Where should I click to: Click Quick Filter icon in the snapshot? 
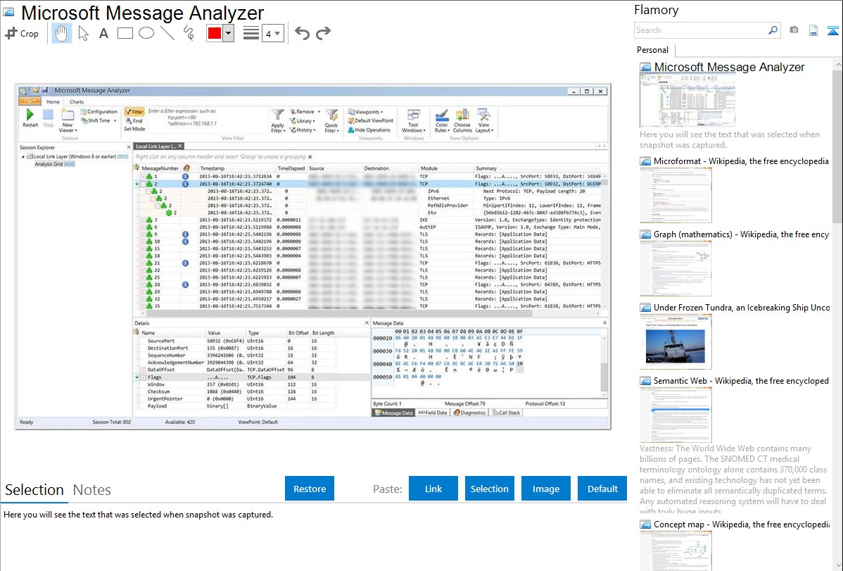pyautogui.click(x=331, y=115)
